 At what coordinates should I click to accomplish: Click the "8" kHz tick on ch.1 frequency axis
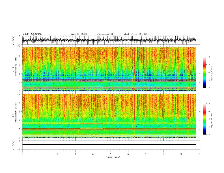(x=20, y=56)
